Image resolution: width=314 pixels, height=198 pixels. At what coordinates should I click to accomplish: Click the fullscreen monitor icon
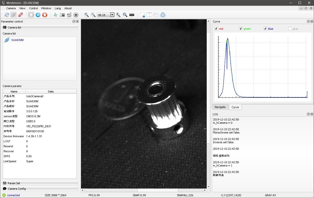pyautogui.click(x=132, y=15)
